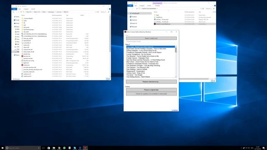Image resolution: width=267 pixels, height=150 pixels.
Task: Open Verwalten tab in right Explorer window
Action: click(x=157, y=5)
